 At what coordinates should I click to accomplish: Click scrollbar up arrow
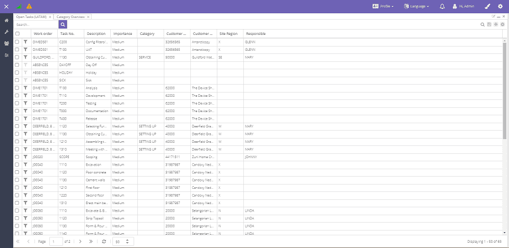(x=504, y=41)
